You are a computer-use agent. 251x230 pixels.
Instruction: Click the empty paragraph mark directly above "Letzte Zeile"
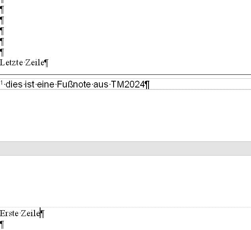coord(2,52)
